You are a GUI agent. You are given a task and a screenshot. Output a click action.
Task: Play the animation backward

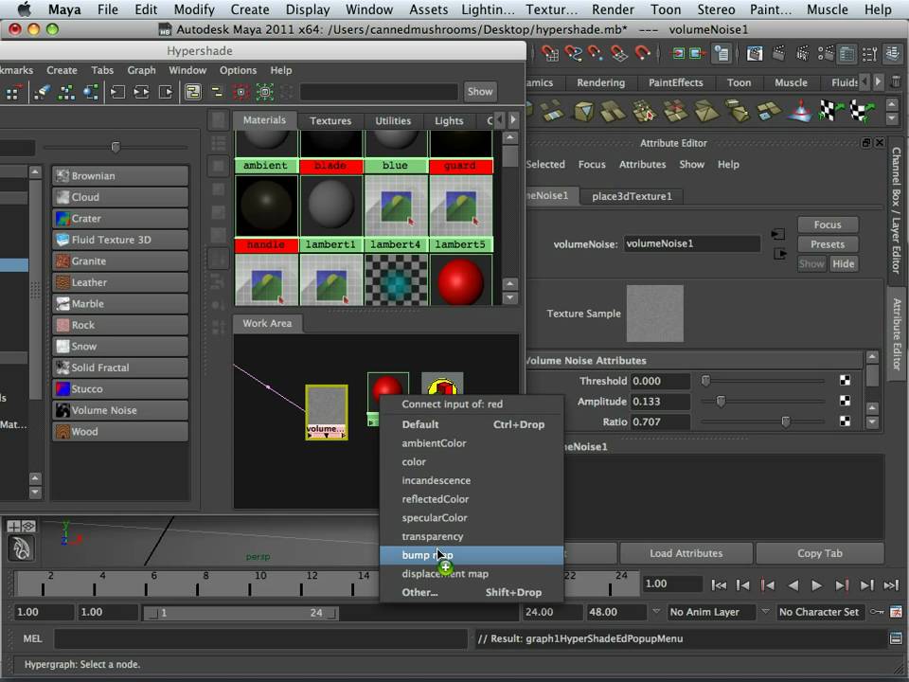793,585
